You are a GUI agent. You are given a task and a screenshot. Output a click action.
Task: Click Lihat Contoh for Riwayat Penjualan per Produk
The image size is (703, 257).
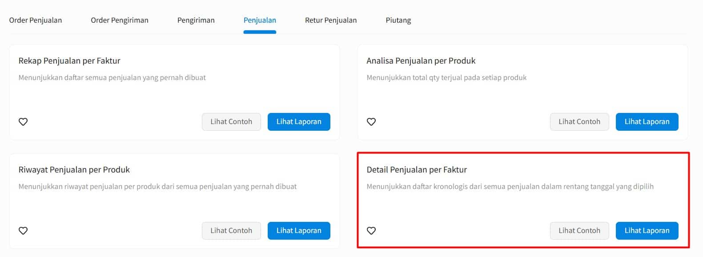pyautogui.click(x=231, y=231)
